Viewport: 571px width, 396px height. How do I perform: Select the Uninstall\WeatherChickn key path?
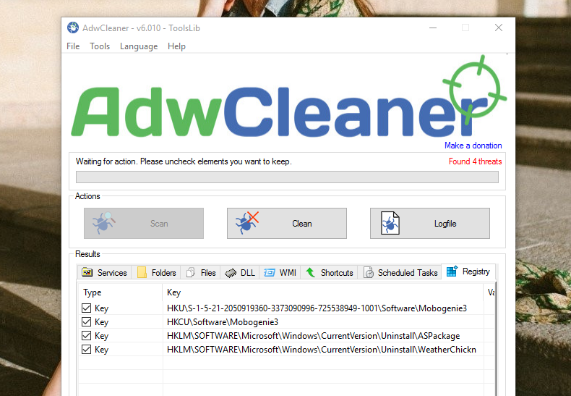coord(322,350)
